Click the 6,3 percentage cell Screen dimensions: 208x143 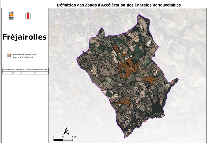pyautogui.click(x=35, y=73)
